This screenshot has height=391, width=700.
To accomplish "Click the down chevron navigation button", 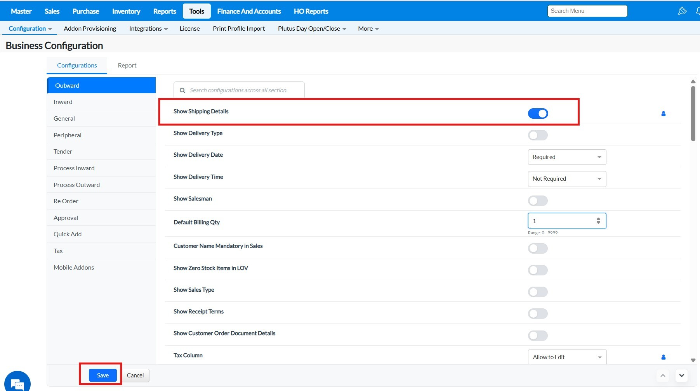I will click(681, 375).
